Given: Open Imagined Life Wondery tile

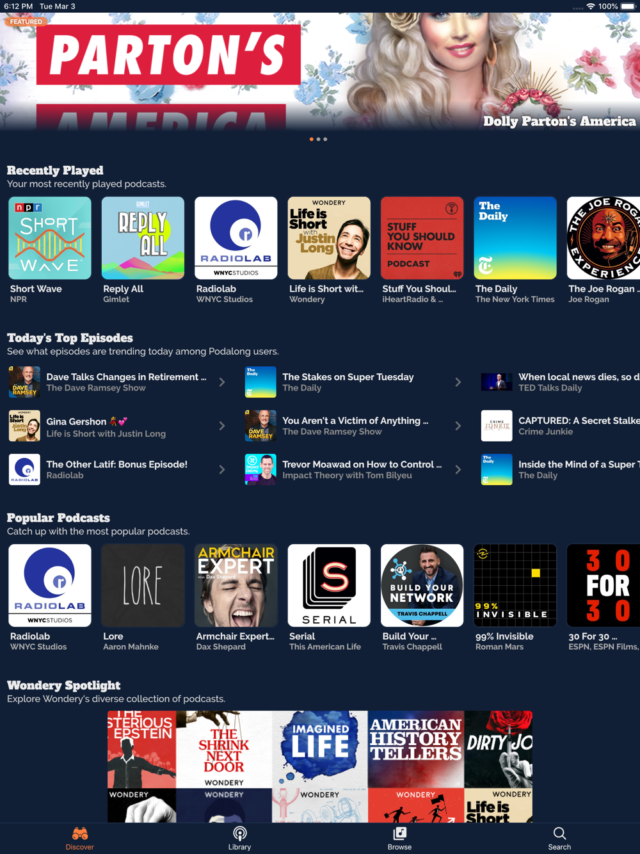Looking at the screenshot, I should [320, 750].
